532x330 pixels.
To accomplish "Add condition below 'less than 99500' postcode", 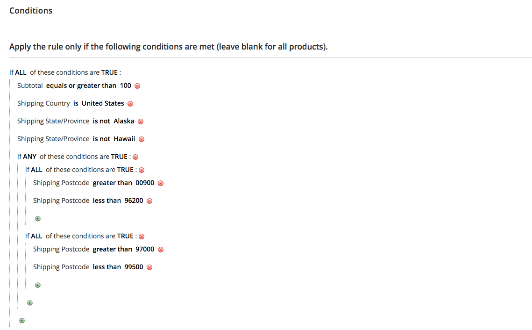I will pos(38,285).
